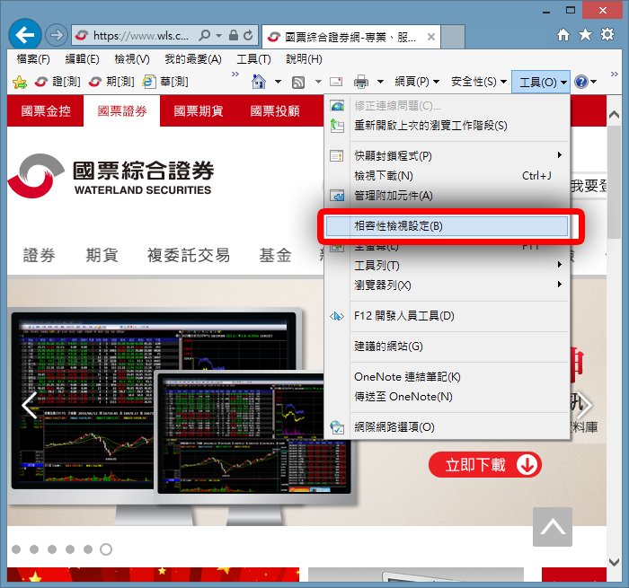This screenshot has height=588, width=629.
Task: Click the browser Forward arrow button
Action: point(56,35)
